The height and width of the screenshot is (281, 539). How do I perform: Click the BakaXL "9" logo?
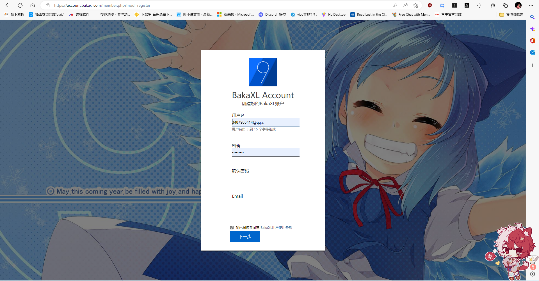point(263,72)
